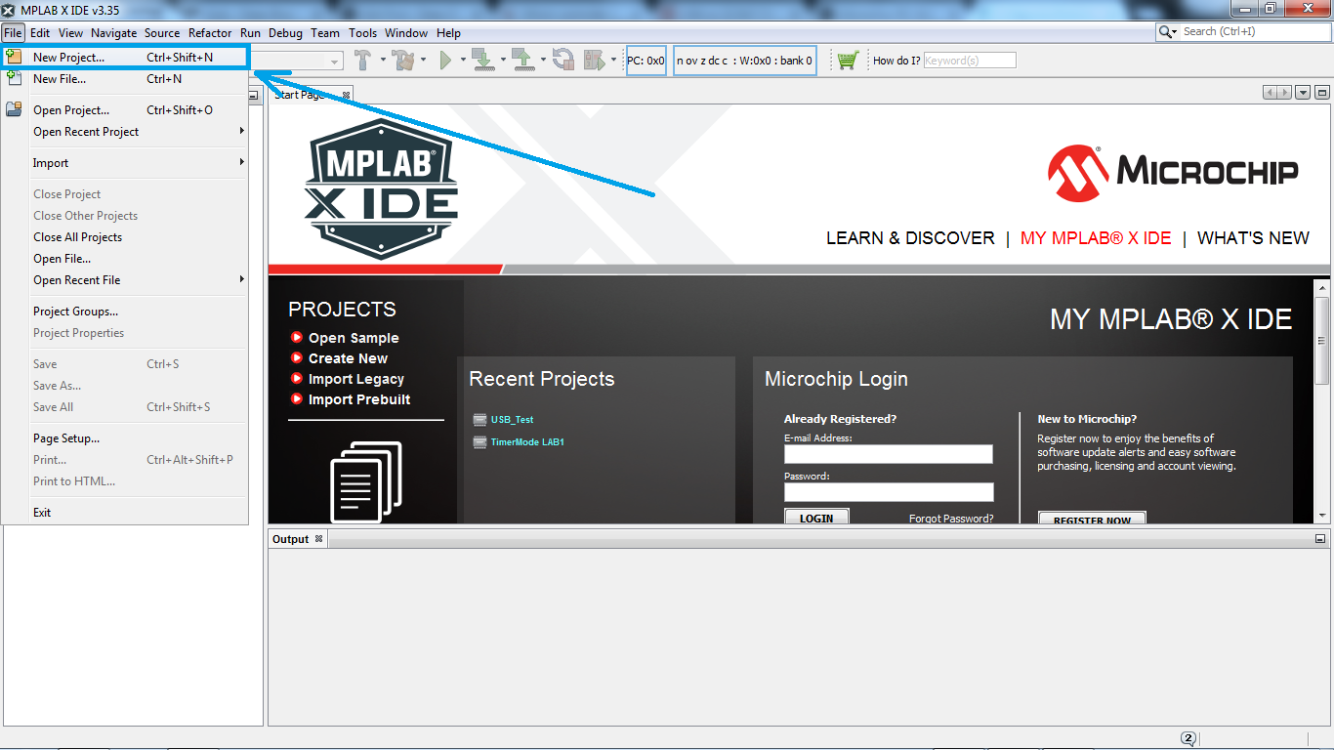Open the dropdown arrow beside the Run icon
1334x750 pixels.
pyautogui.click(x=463, y=59)
